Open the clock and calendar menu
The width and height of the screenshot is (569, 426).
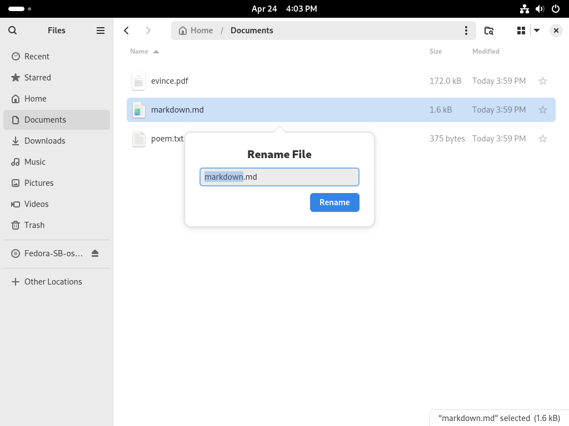[284, 9]
